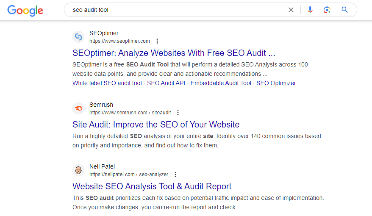
Task: Click the Neil Patel avatar icon
Action: pyautogui.click(x=78, y=170)
